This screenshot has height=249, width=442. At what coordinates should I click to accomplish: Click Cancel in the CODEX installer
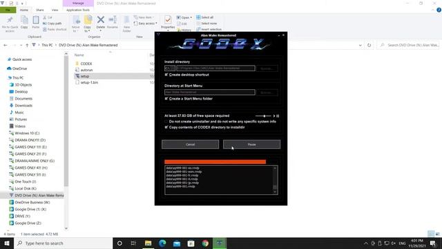191,145
